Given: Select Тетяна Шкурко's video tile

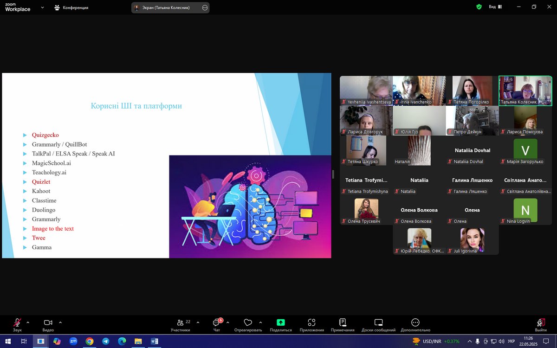Looking at the screenshot, I should click(366, 150).
